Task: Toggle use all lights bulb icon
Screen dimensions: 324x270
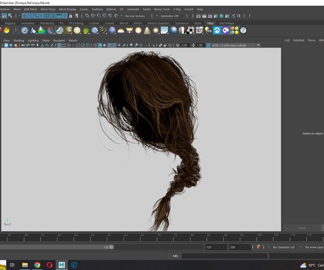Action: pos(119,45)
